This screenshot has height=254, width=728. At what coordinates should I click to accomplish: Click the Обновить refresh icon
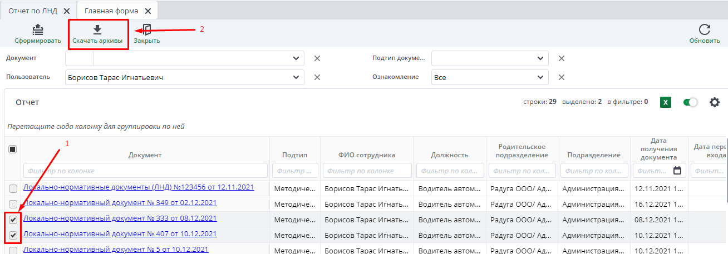[704, 29]
